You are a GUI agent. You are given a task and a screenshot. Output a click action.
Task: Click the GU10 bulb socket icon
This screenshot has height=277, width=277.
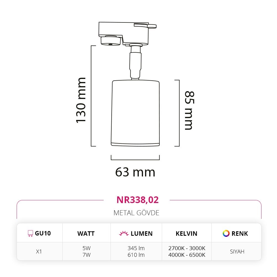pyautogui.click(x=30, y=233)
